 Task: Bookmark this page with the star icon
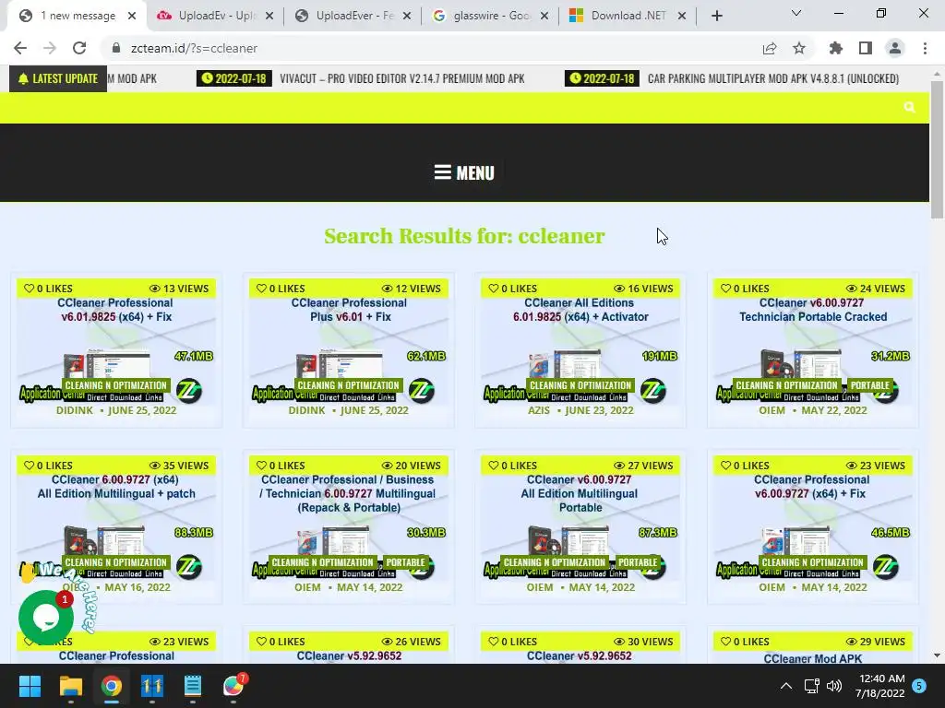pyautogui.click(x=799, y=48)
